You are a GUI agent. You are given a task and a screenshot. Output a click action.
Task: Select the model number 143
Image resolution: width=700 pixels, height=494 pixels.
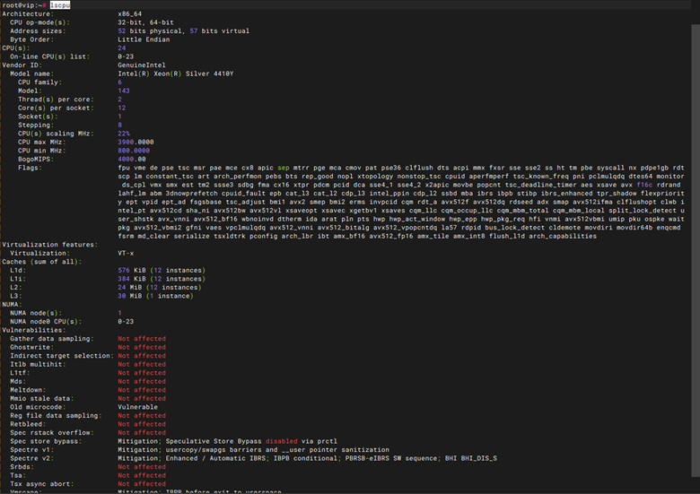pos(124,91)
